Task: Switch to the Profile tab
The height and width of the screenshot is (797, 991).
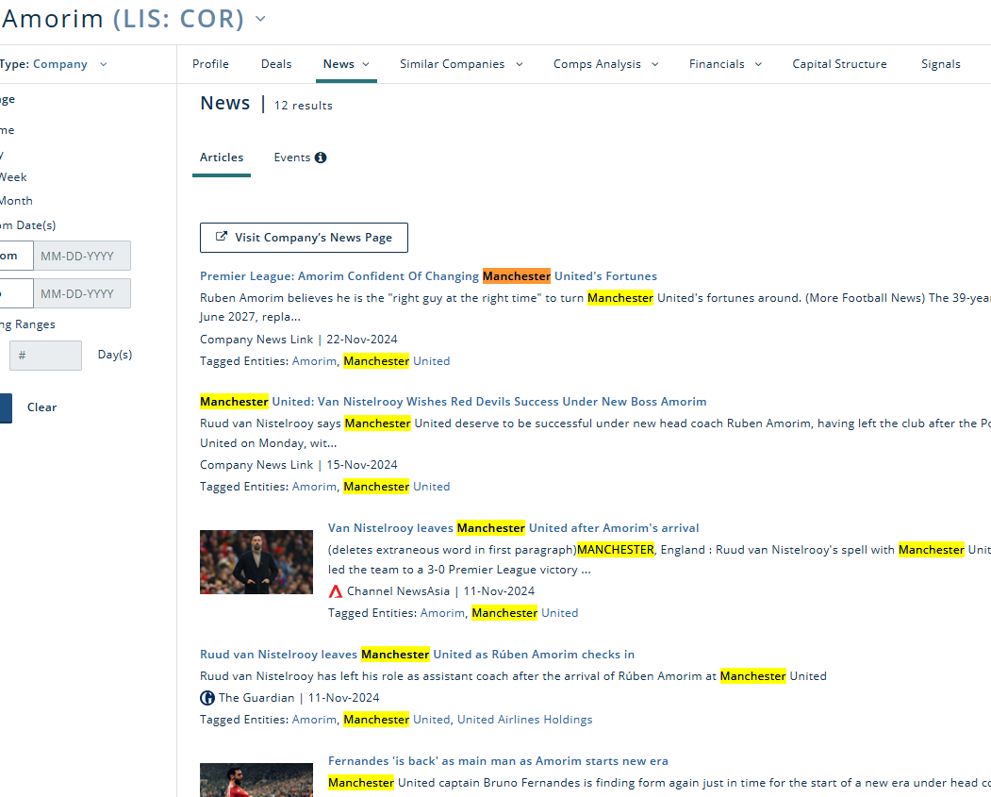Action: (210, 64)
